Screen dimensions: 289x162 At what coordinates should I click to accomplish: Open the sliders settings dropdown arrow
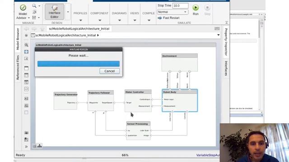click(39, 18)
